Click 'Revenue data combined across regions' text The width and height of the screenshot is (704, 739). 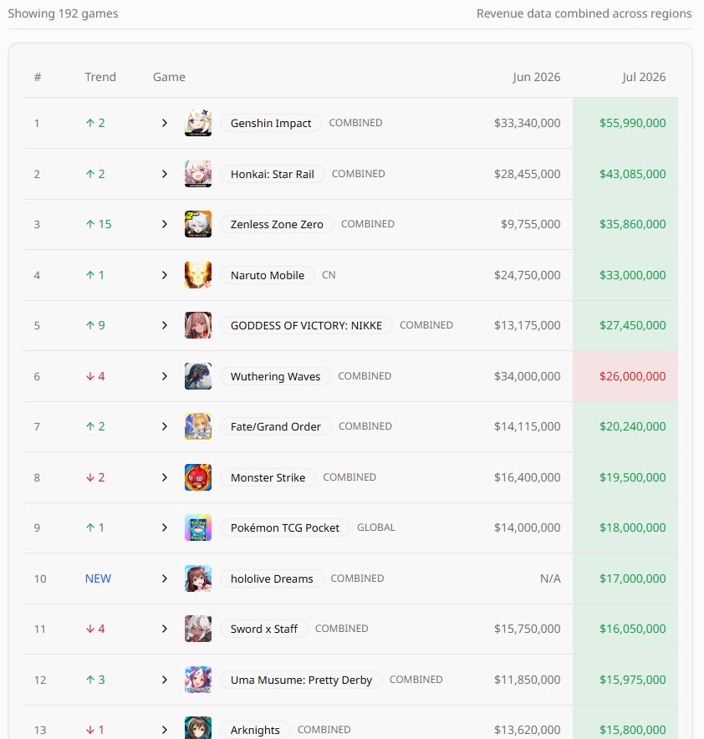(584, 13)
